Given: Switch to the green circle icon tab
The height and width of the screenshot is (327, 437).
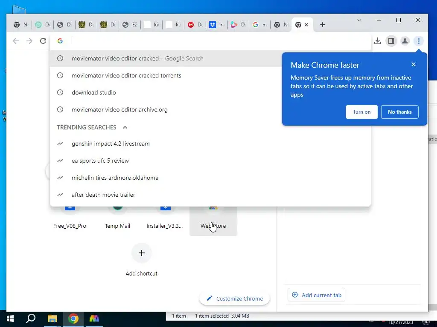Looking at the screenshot, I should pyautogui.click(x=43, y=25).
